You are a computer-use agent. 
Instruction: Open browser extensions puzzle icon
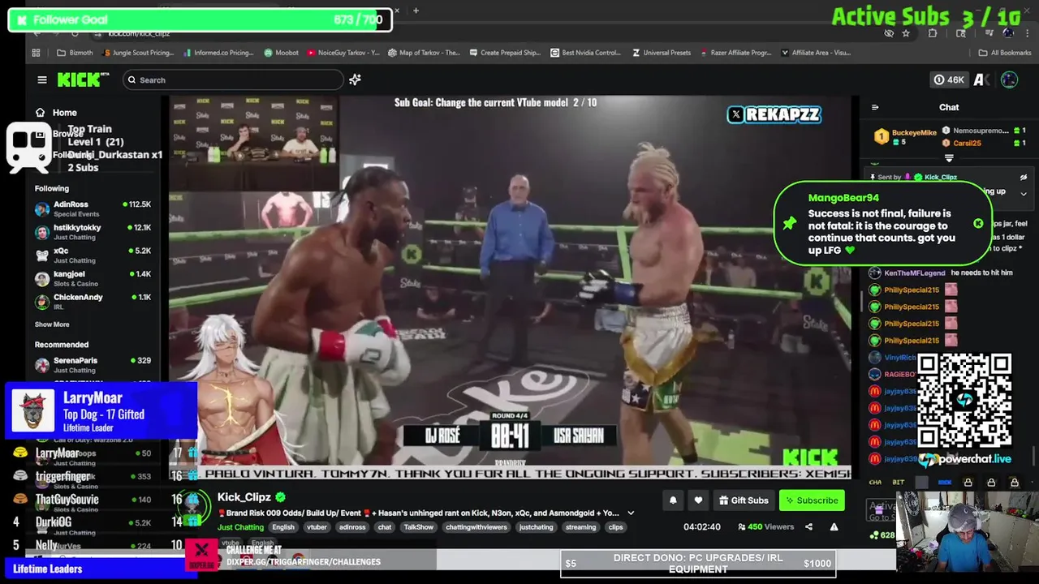933,33
